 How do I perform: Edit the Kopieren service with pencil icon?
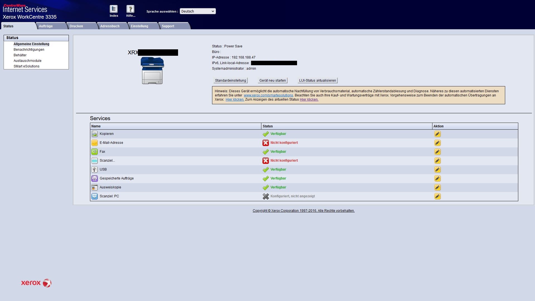click(437, 134)
